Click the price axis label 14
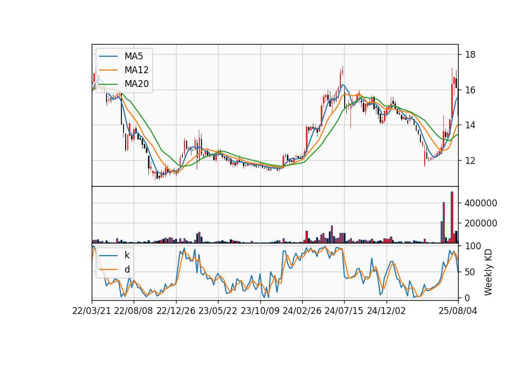This screenshot has width=509, height=366. click(x=470, y=125)
